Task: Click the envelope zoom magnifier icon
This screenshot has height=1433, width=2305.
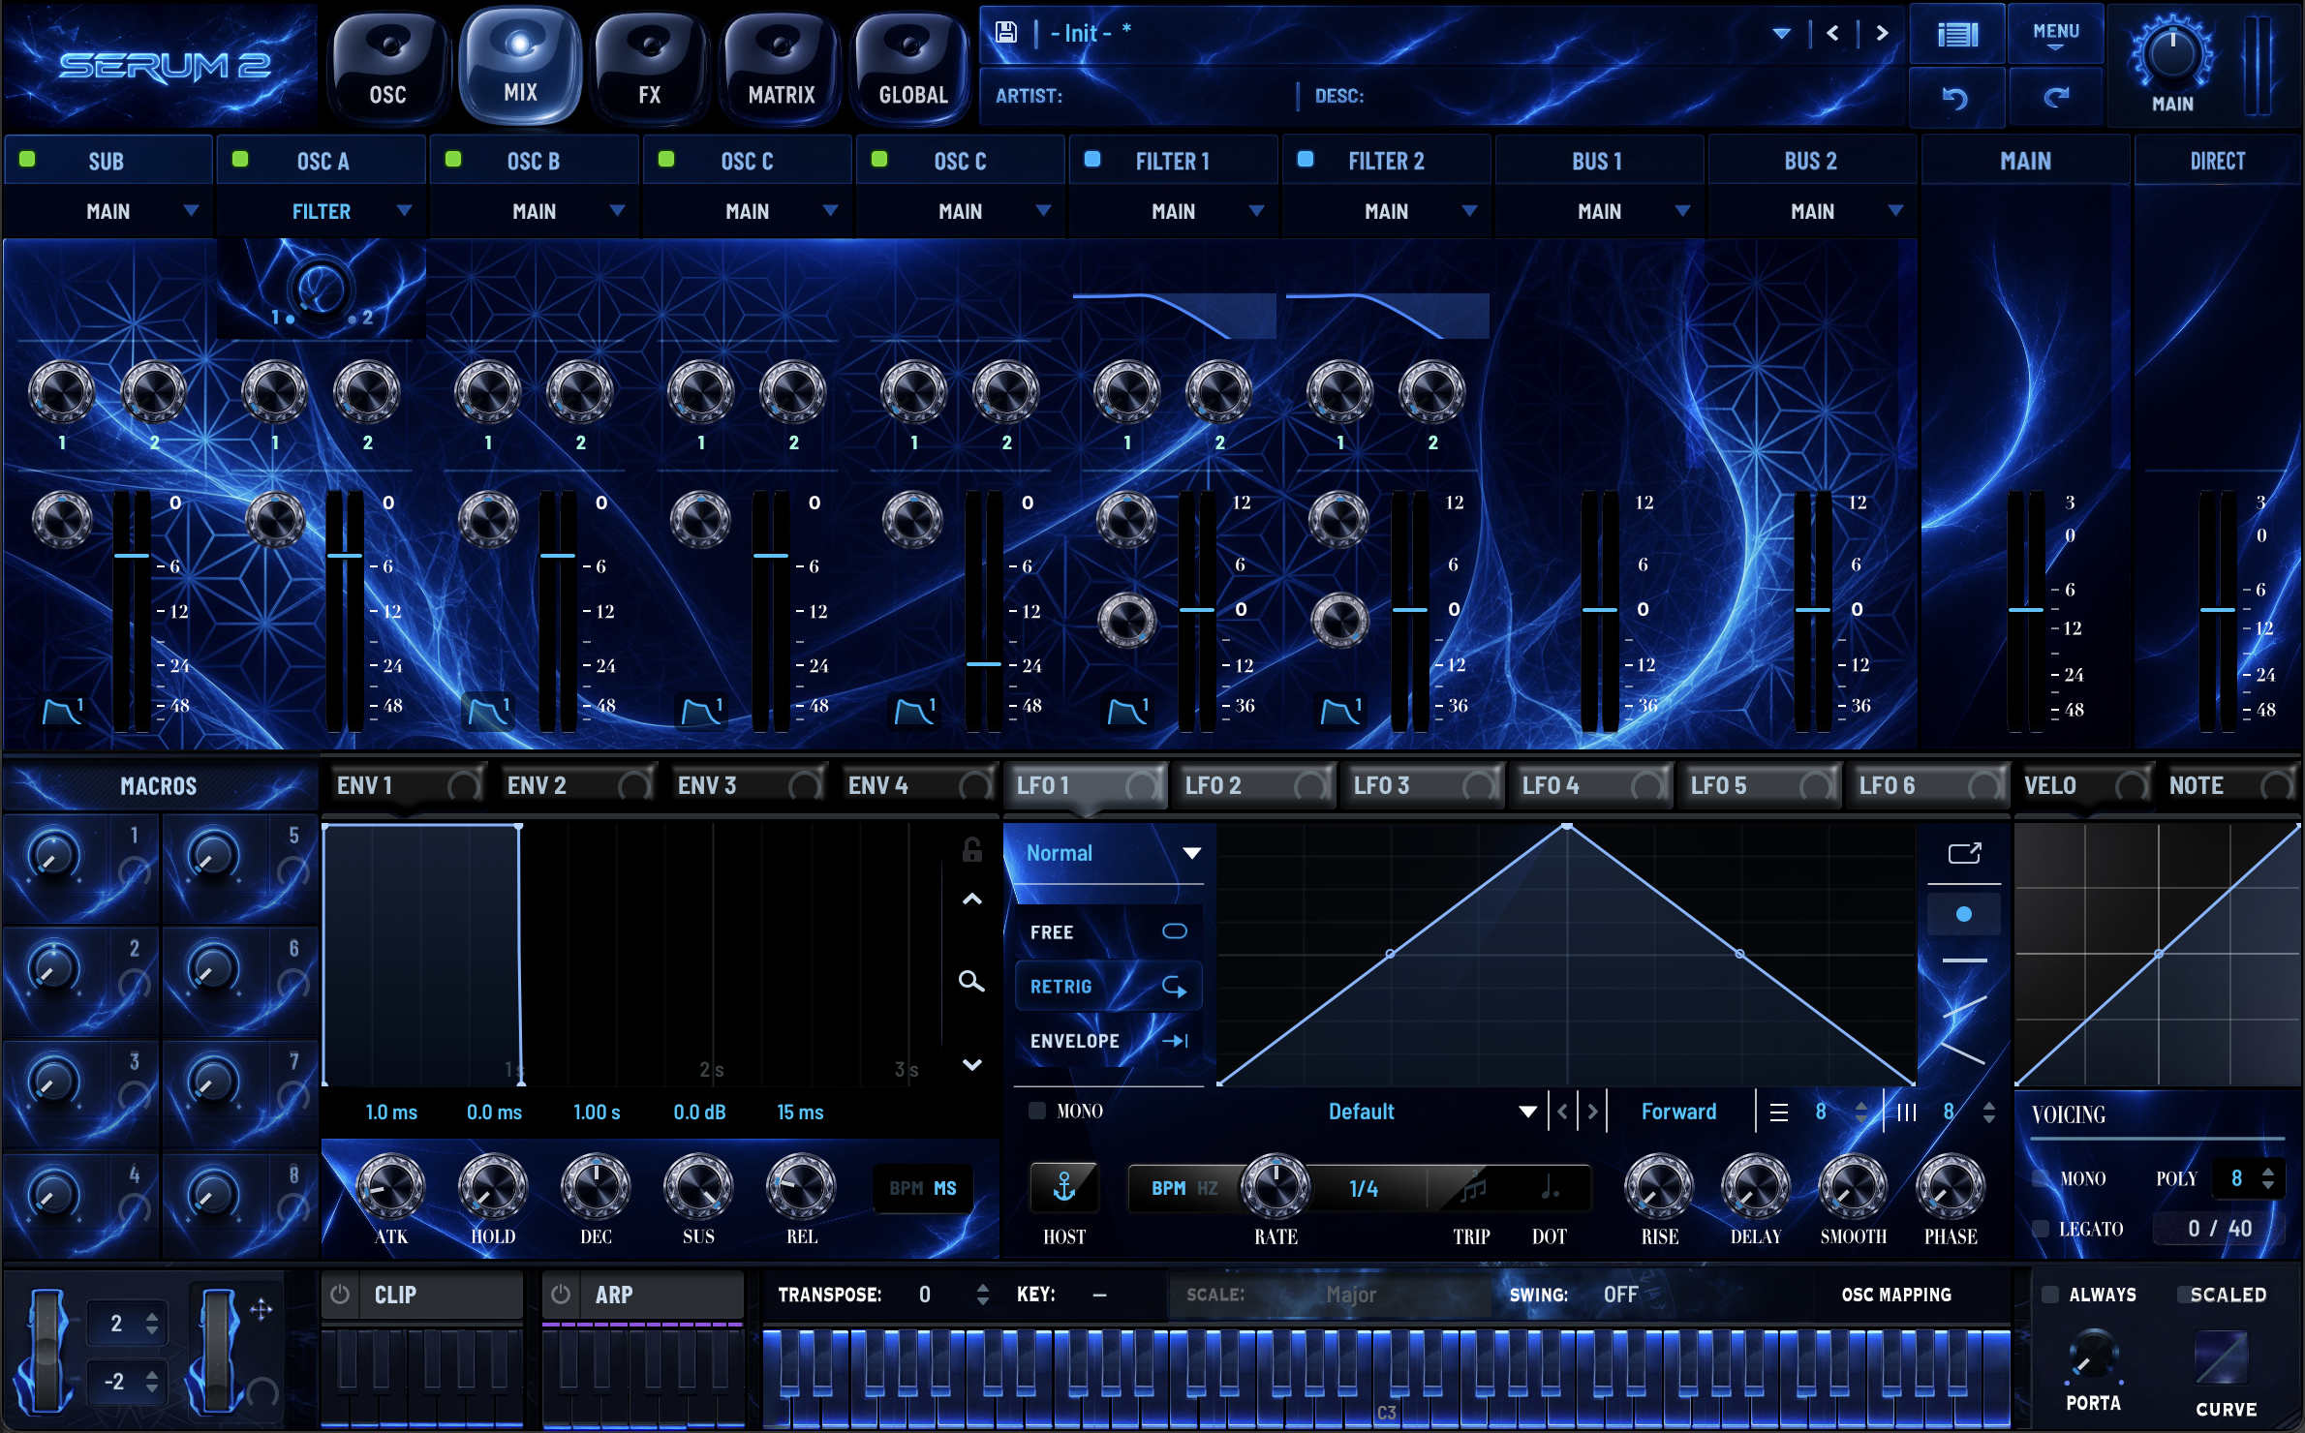Action: [971, 981]
